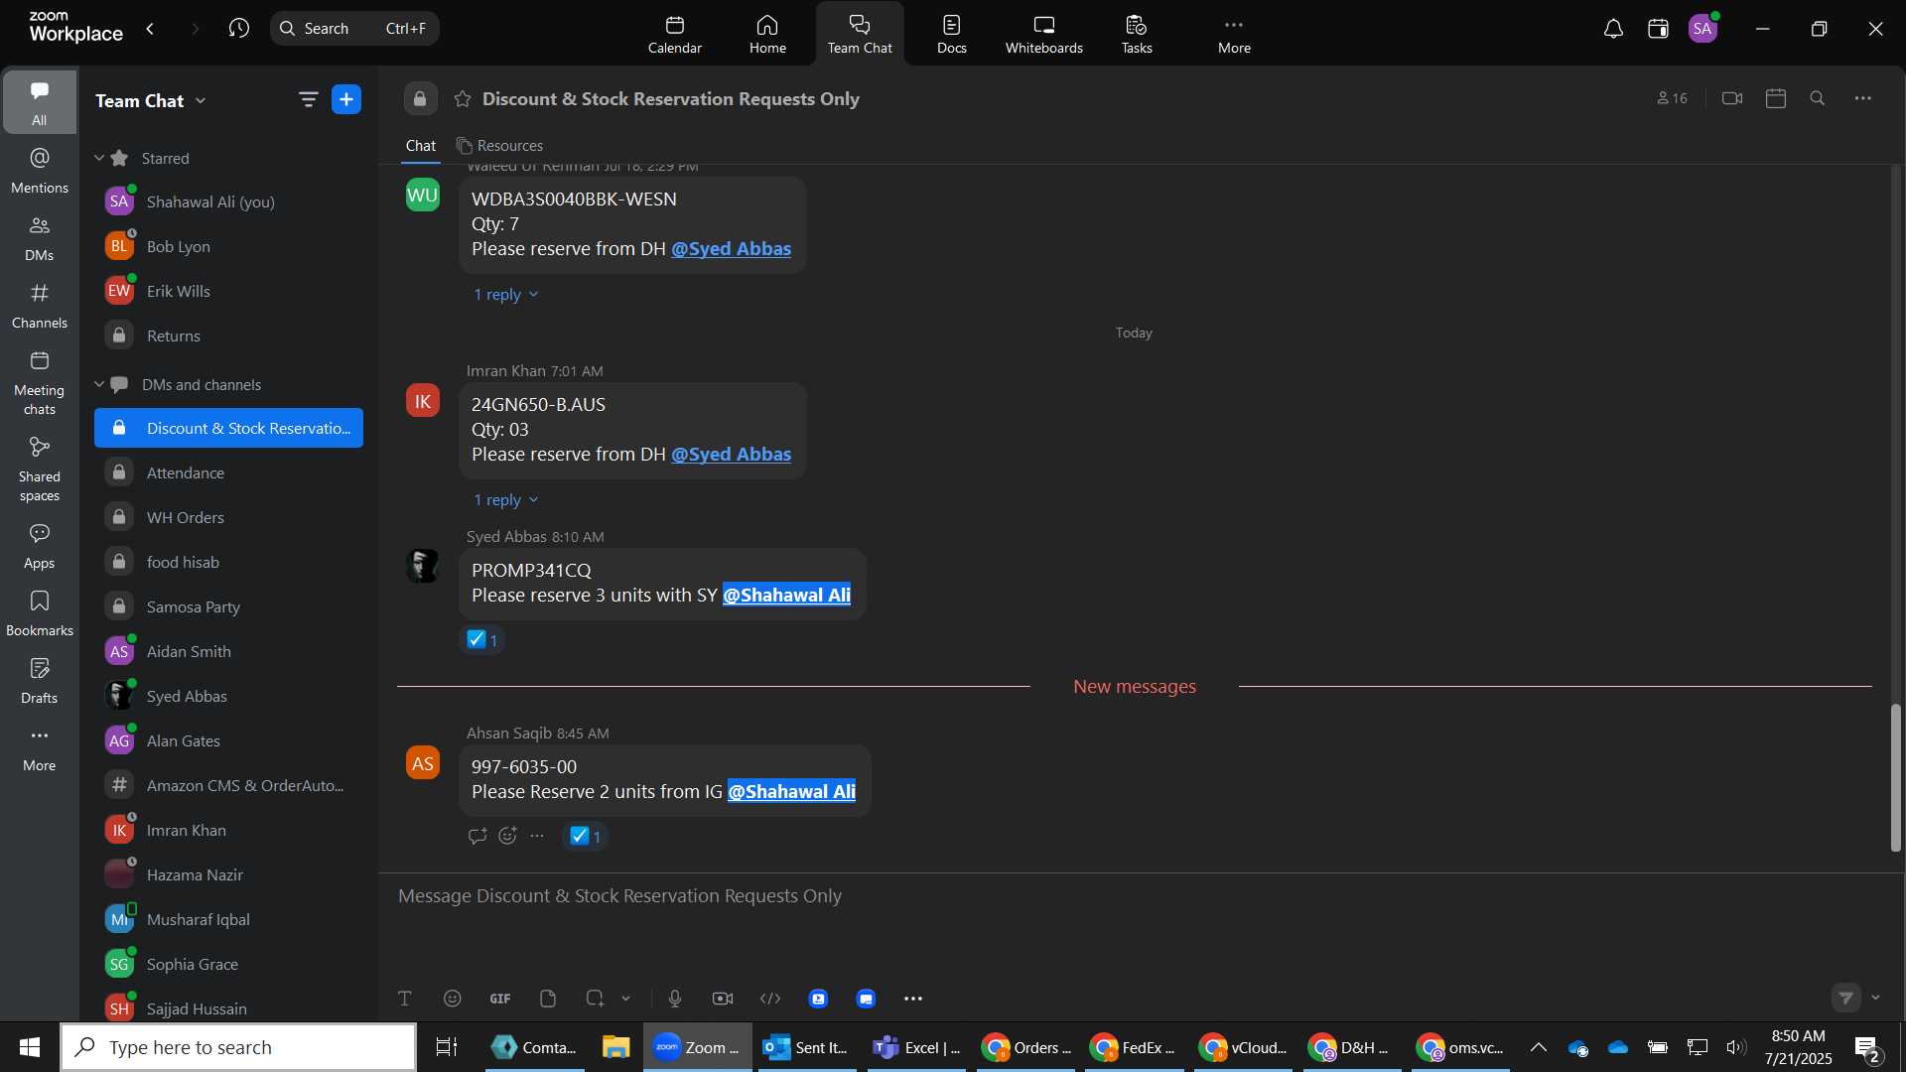This screenshot has width=1906, height=1072.
Task: Expand 1 reply under Waleed's message
Action: (x=505, y=295)
